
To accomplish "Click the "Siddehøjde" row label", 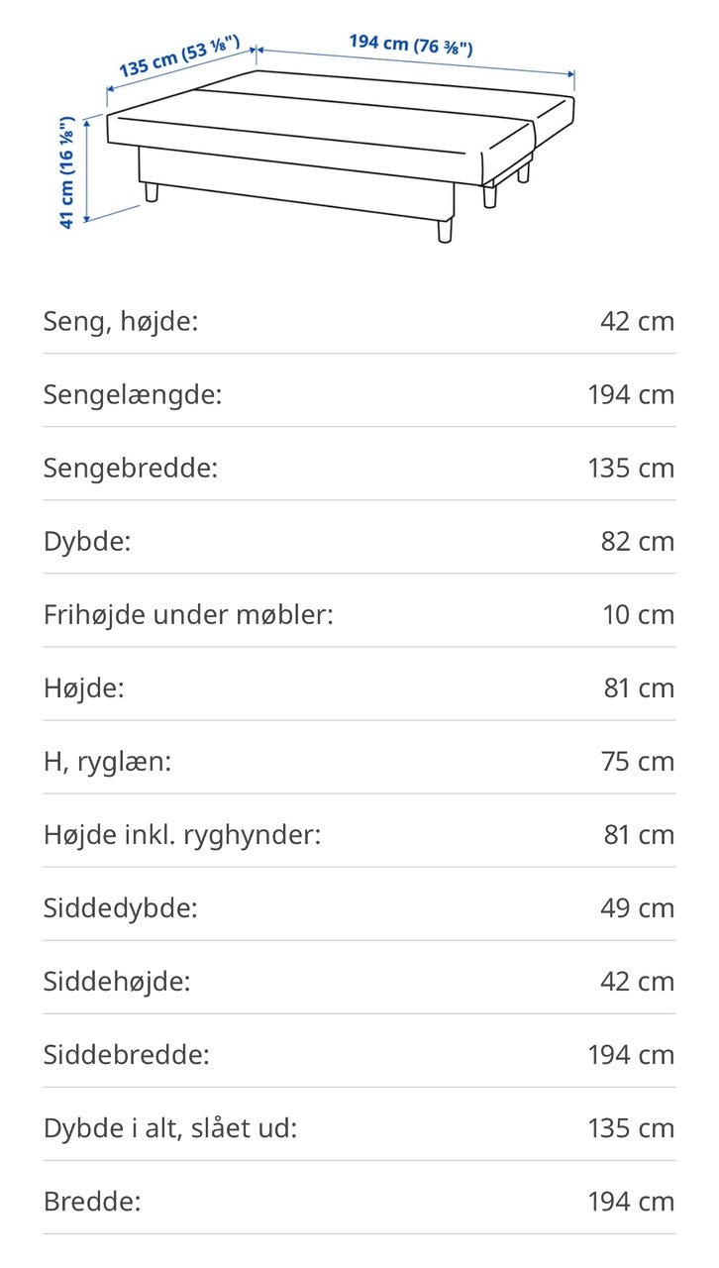I will coord(117,981).
